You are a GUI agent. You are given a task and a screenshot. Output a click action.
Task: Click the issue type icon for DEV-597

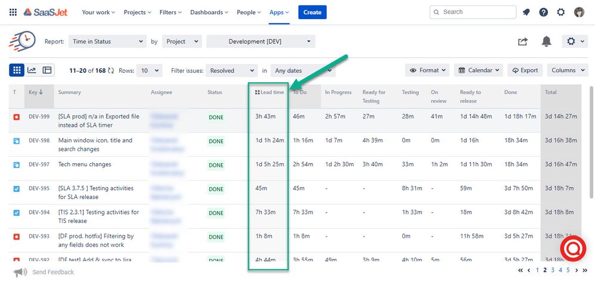point(16,165)
